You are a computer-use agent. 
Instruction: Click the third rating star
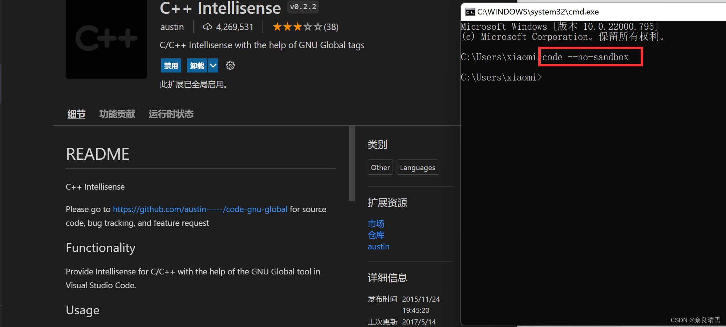click(297, 26)
